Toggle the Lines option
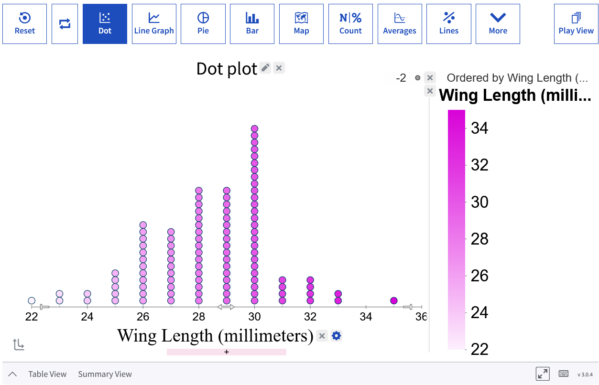599x385 pixels. (x=448, y=24)
